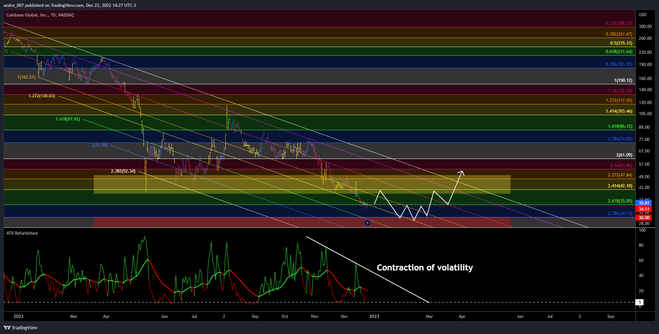Click the 105.00 price axis value
This screenshot has height=334, width=659.
click(645, 114)
